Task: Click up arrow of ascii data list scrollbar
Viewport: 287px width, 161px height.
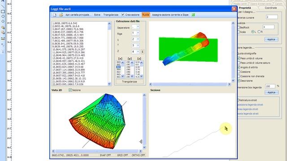Action: coord(109,23)
